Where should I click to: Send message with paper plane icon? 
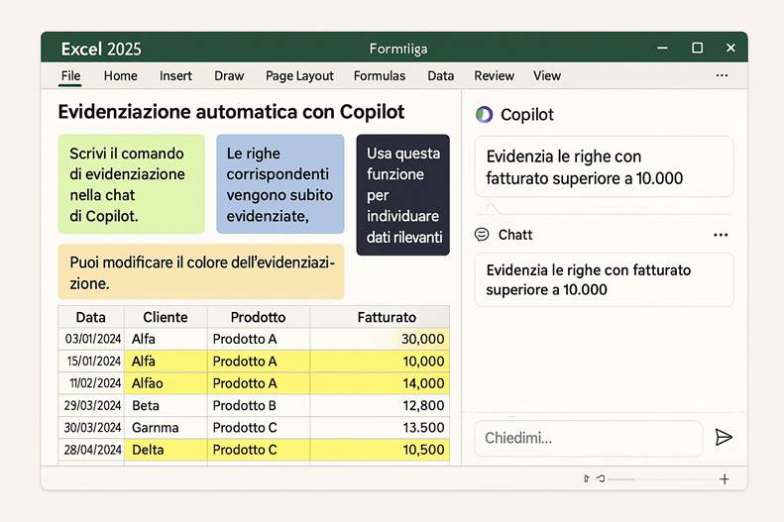tap(723, 437)
